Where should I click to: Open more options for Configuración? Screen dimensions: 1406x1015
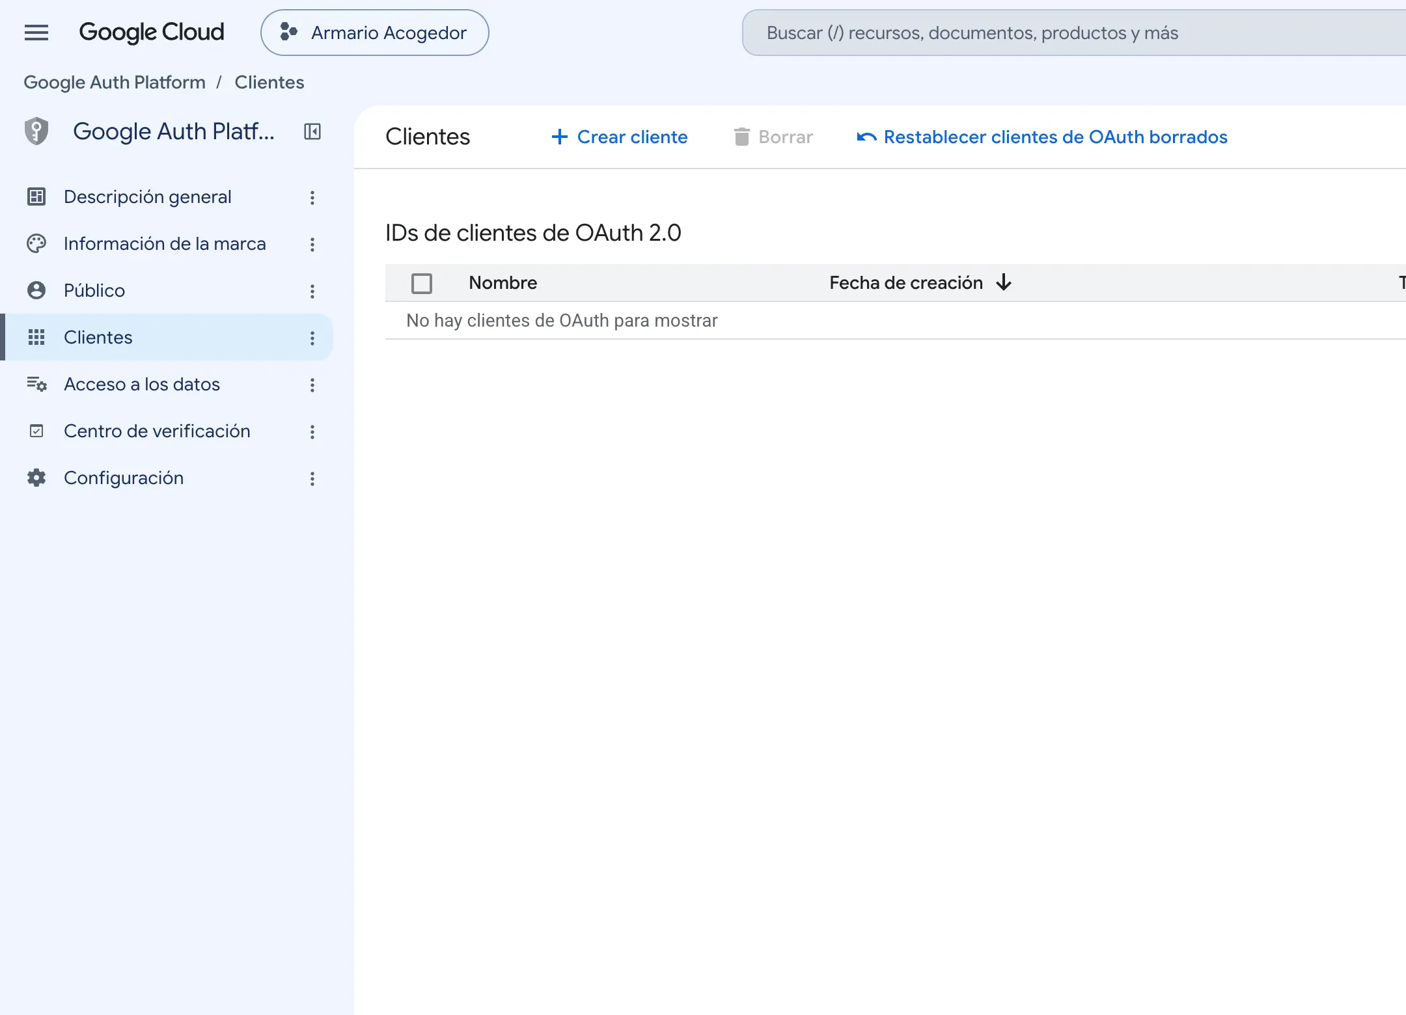tap(312, 478)
